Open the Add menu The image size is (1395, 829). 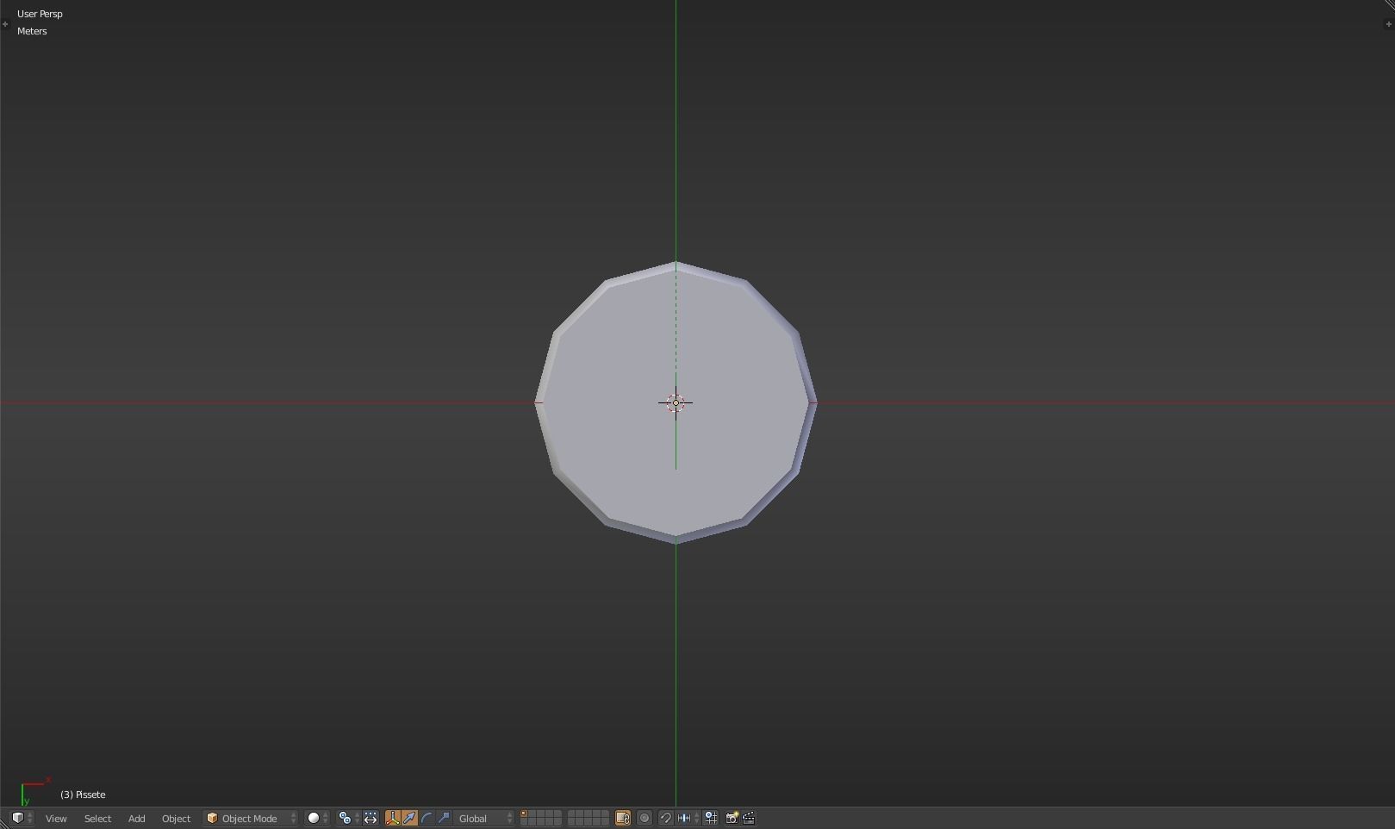tap(136, 819)
